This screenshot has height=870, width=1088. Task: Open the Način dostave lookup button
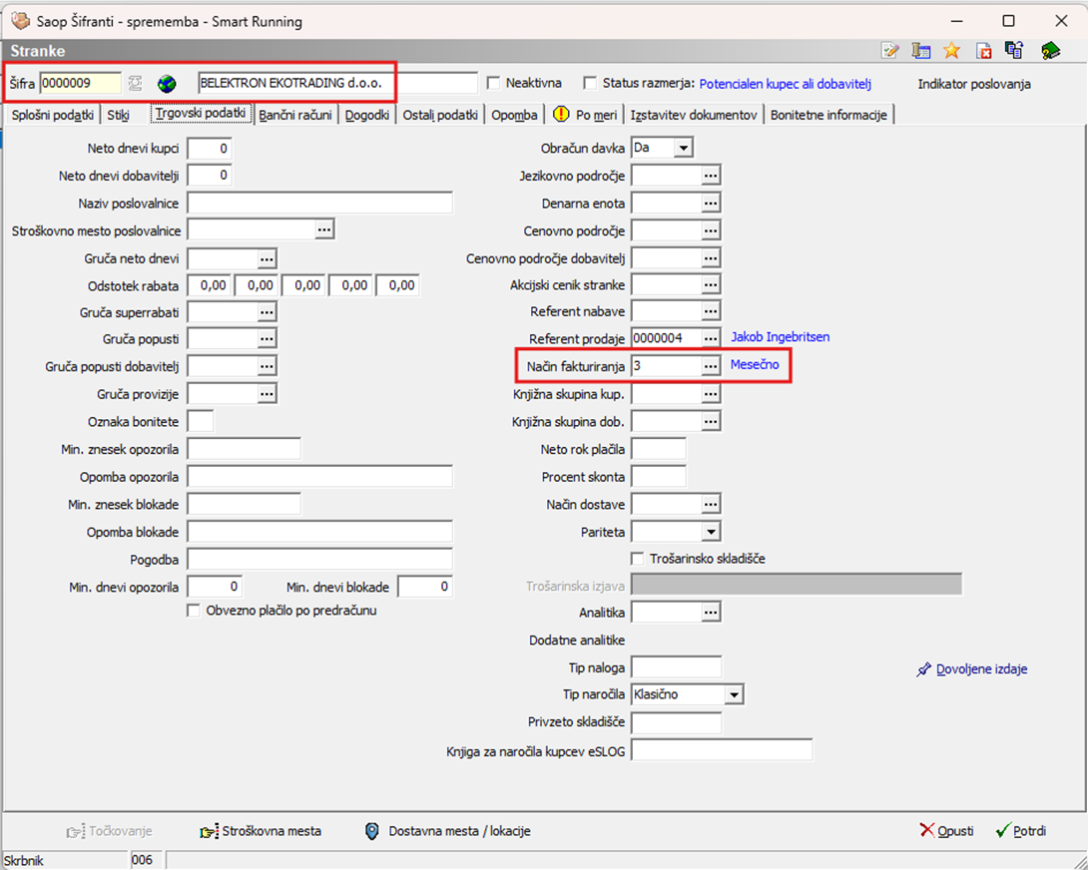tap(711, 505)
